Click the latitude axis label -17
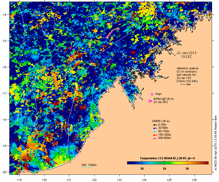The width and height of the screenshot is (219, 182). [4, 93]
